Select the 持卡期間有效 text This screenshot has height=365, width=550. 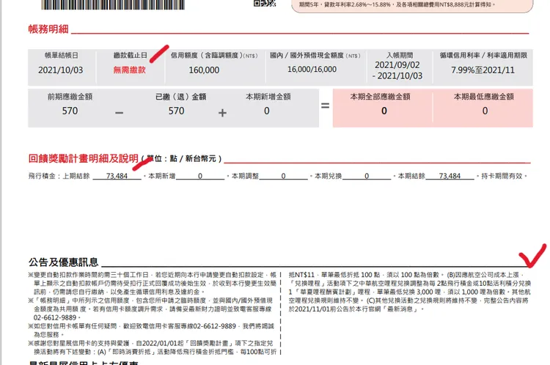(502, 176)
